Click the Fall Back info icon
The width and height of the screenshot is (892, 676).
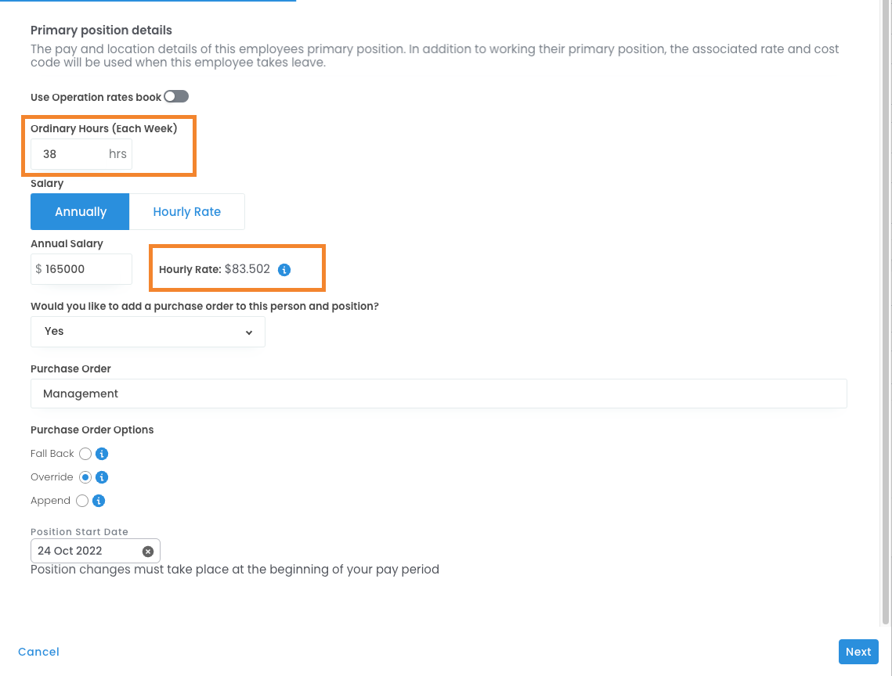pyautogui.click(x=102, y=454)
